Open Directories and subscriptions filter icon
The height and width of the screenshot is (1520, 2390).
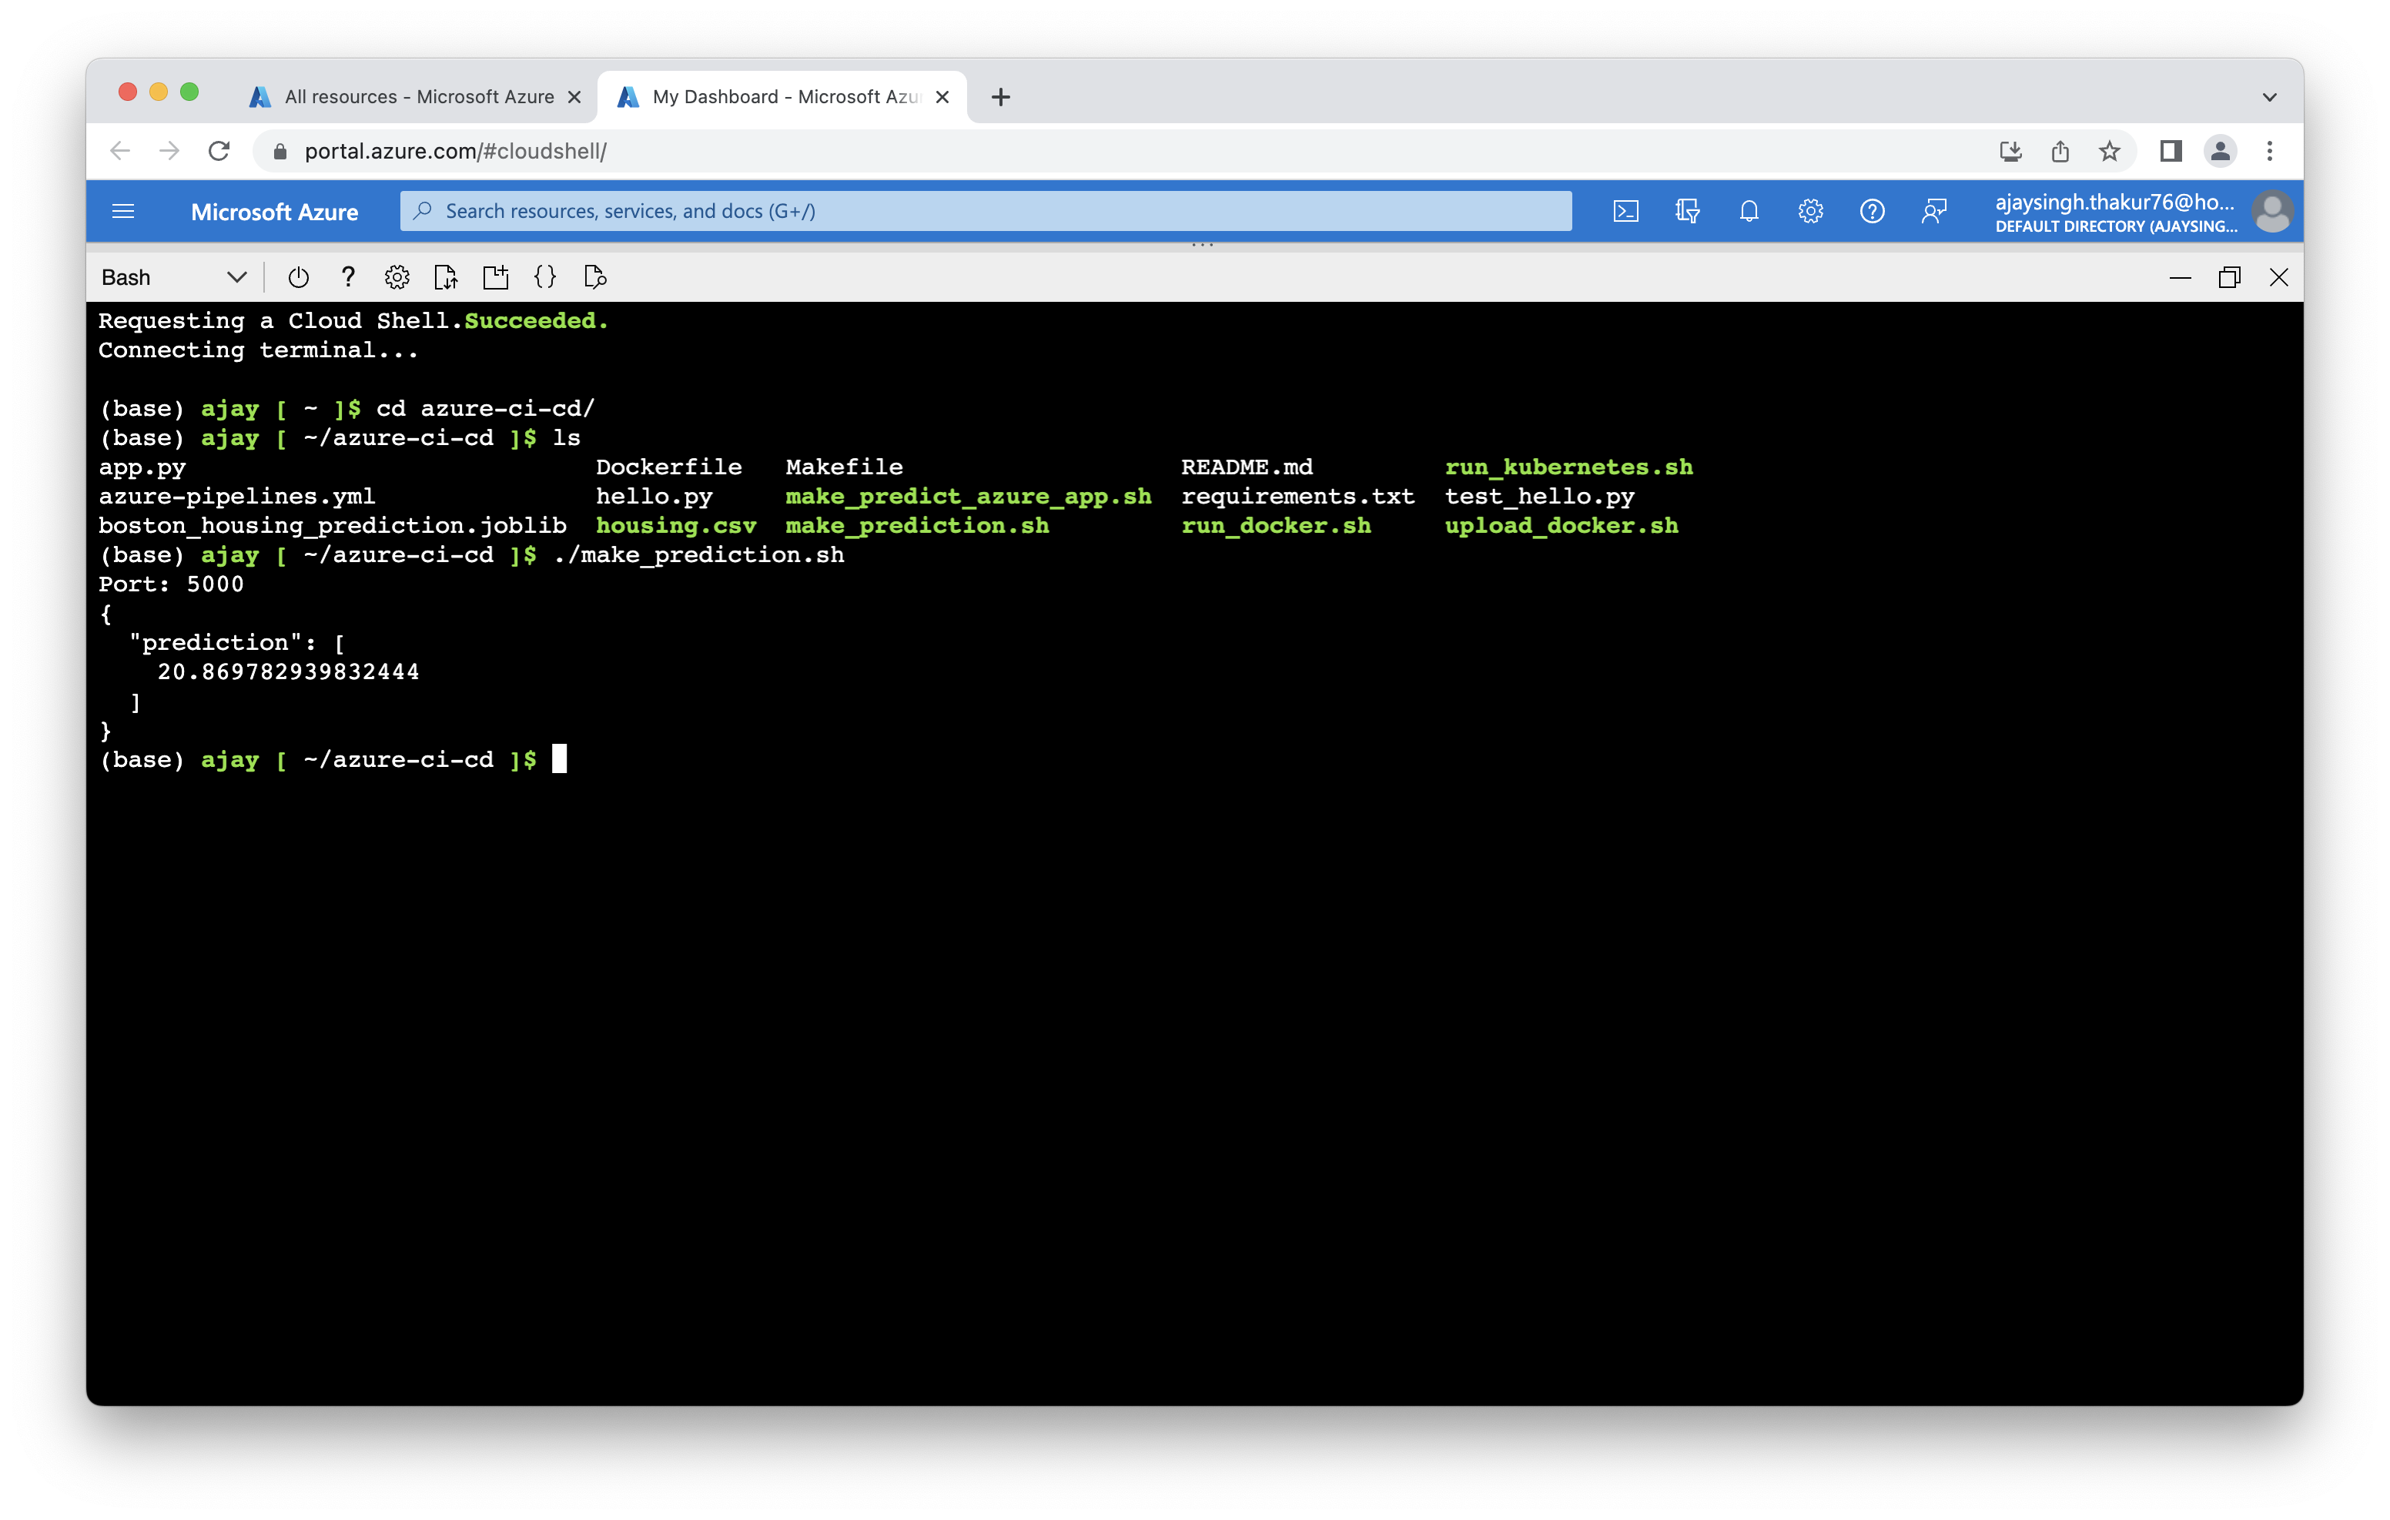coord(1687,212)
